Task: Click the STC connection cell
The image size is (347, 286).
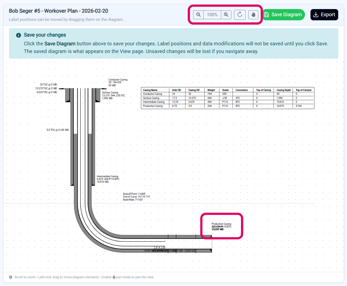Action: coord(238,98)
